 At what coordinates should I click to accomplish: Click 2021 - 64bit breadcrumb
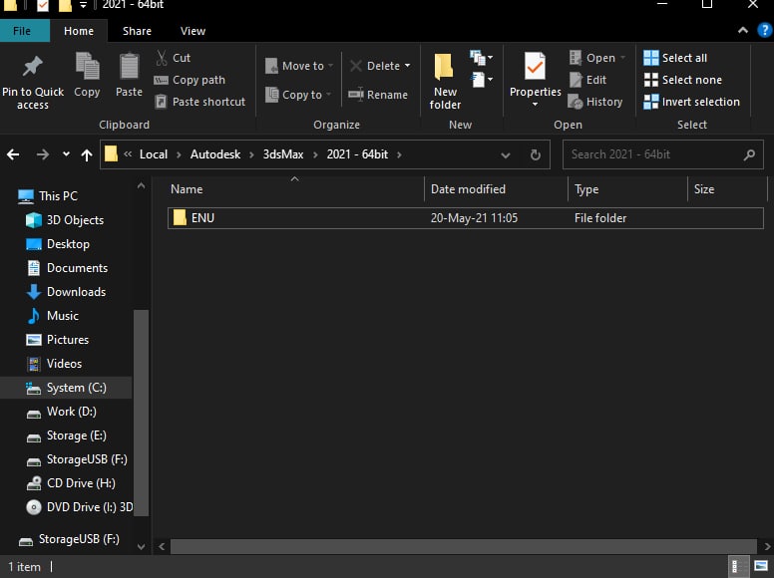pos(357,154)
